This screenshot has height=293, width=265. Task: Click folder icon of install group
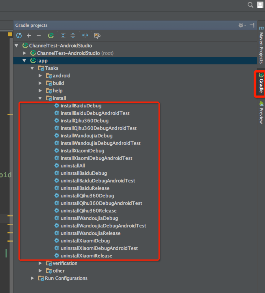tap(49, 98)
